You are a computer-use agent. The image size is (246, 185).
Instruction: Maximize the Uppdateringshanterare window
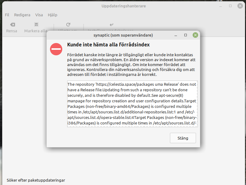pos(230,6)
